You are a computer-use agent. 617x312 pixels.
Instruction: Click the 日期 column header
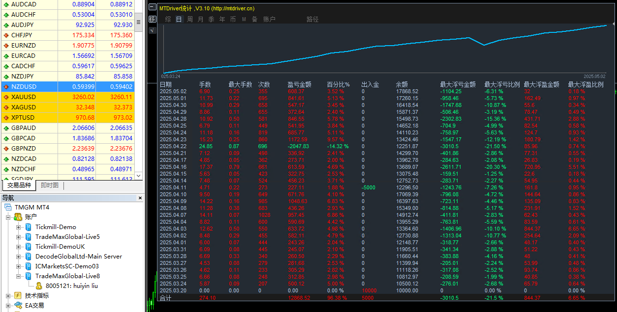[x=166, y=84]
